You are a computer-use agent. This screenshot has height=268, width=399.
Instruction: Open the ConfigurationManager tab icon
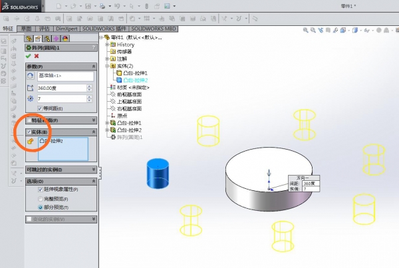click(47, 39)
